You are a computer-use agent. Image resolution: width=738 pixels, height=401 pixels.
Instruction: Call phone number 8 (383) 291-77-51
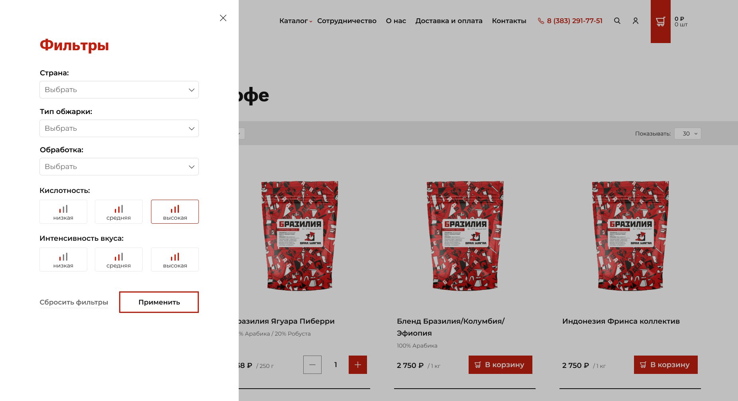click(x=570, y=21)
